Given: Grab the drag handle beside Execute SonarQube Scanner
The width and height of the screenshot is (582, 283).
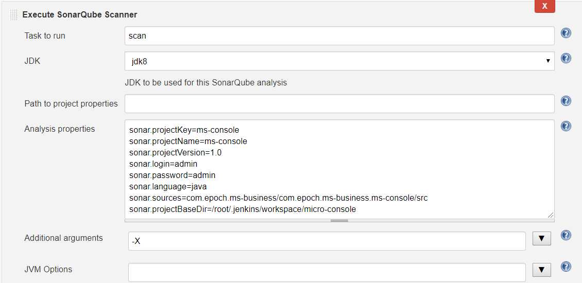Looking at the screenshot, I should (x=14, y=15).
